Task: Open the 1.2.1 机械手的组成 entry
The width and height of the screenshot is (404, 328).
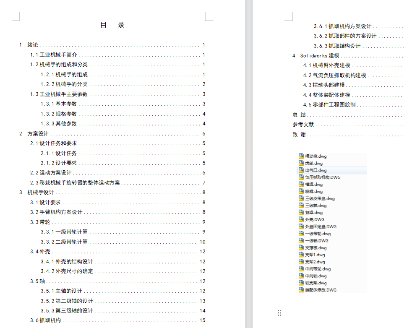Action: [x=123, y=75]
